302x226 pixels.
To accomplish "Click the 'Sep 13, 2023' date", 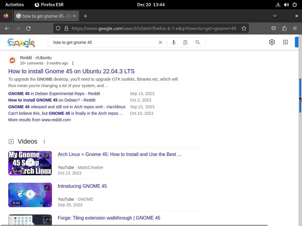I will coord(142,94).
